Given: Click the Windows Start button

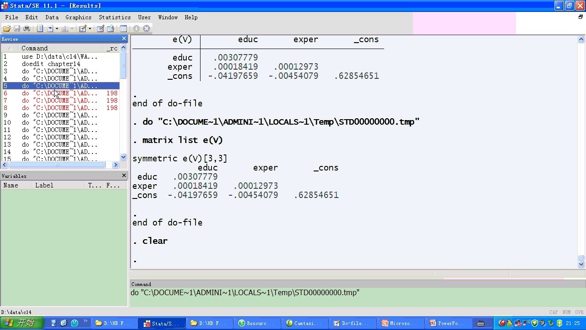Looking at the screenshot, I should point(22,323).
